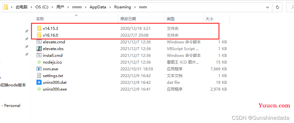Expand the chevron before 此电脑 in path
The width and height of the screenshot is (294, 123).
[x=12, y=7]
